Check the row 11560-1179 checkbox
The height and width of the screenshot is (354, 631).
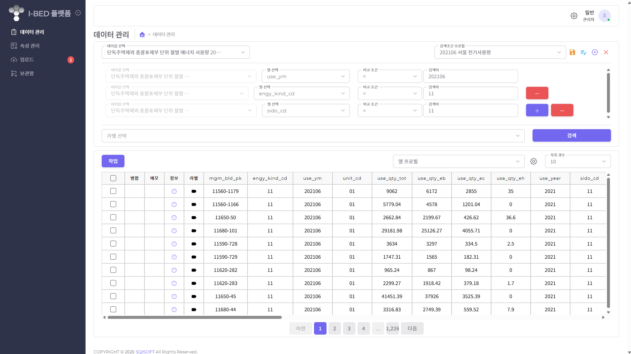click(113, 191)
